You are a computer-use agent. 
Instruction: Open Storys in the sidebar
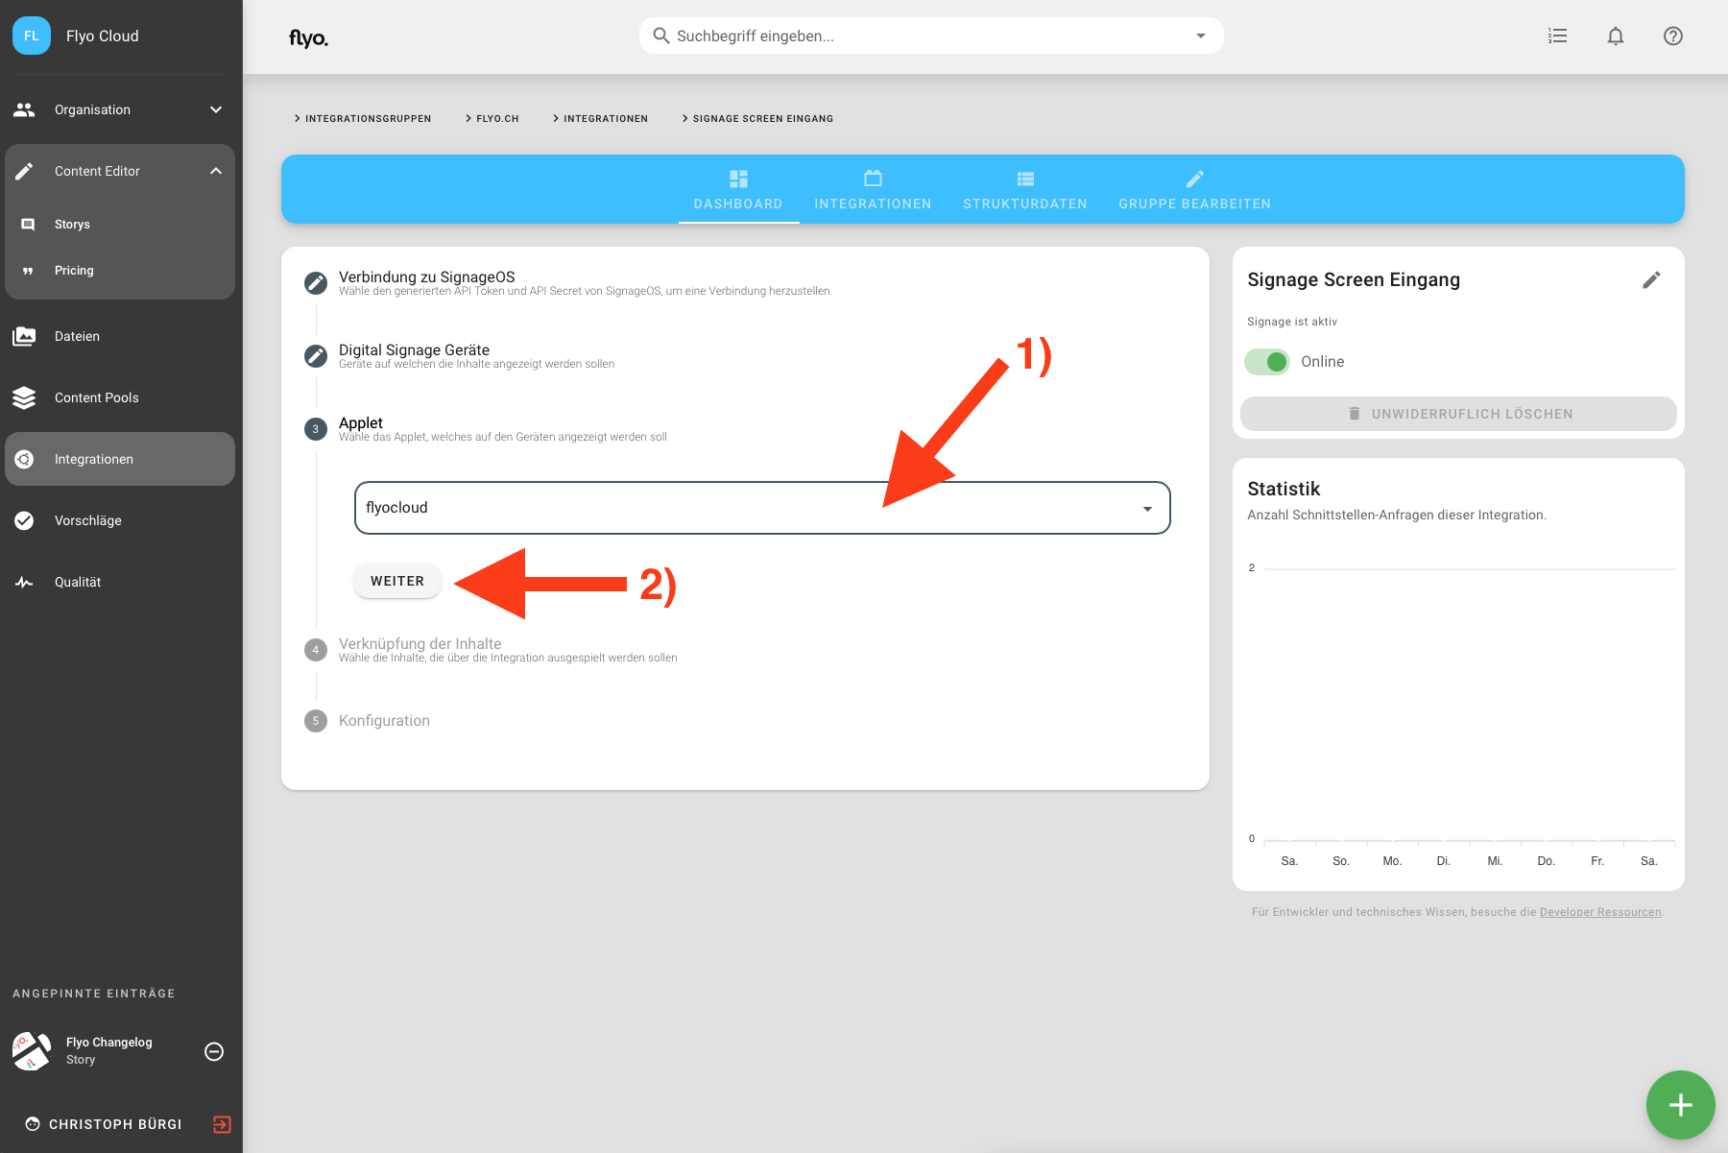coord(120,225)
